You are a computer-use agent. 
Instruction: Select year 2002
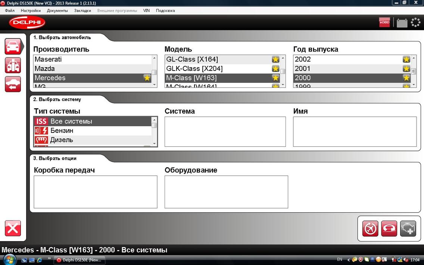point(352,59)
